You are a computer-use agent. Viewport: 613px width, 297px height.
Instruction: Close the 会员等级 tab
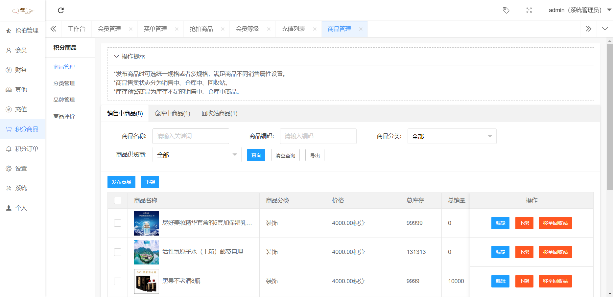269,29
